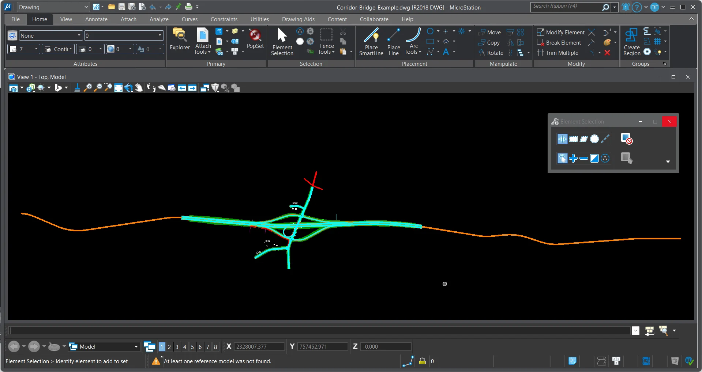Activate the Element Selection ribbon tool
This screenshot has width=702, height=372.
click(x=282, y=41)
